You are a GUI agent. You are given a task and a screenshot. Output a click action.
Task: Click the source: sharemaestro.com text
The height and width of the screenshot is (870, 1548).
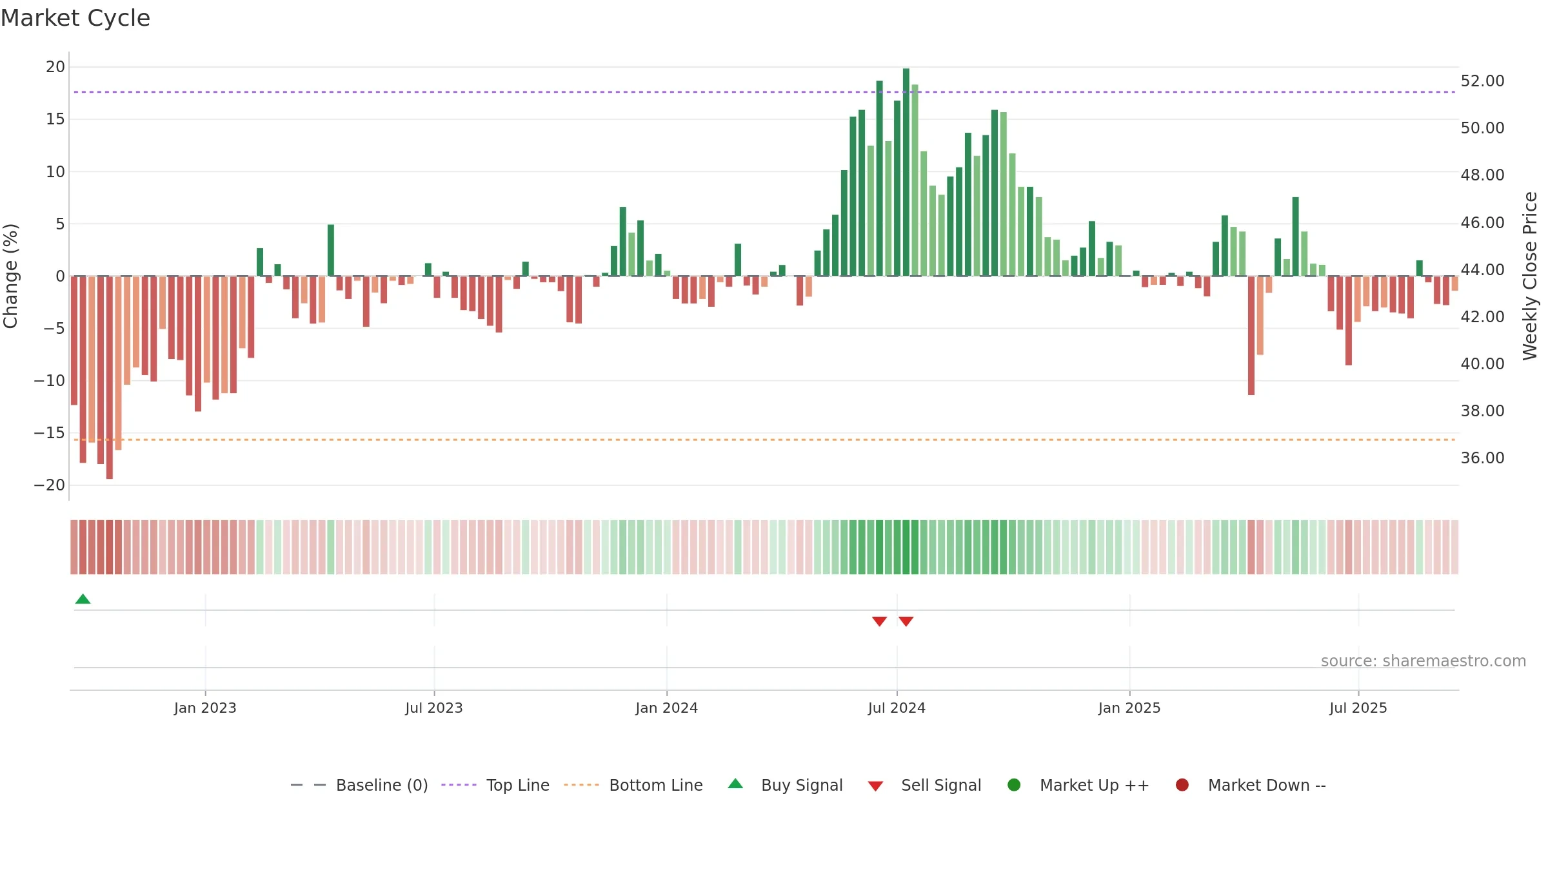(1424, 661)
